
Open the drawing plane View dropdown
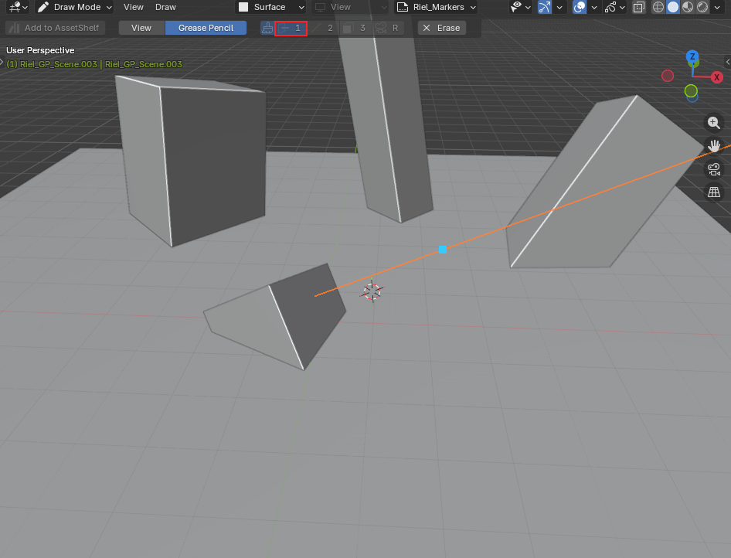(x=349, y=7)
